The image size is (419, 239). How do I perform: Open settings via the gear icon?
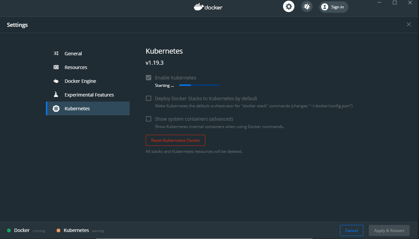pos(288,7)
